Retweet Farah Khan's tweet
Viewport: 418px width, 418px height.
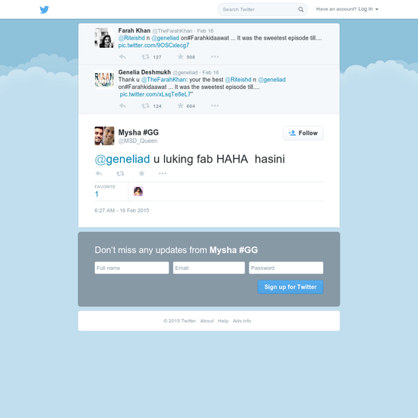(x=145, y=57)
